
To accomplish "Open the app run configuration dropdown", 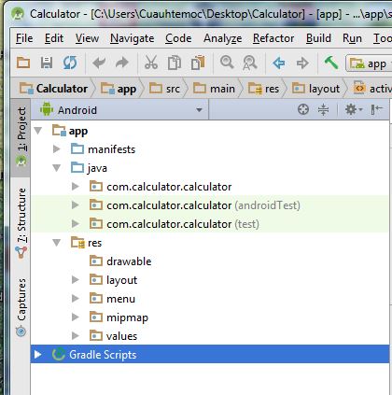I will 370,63.
